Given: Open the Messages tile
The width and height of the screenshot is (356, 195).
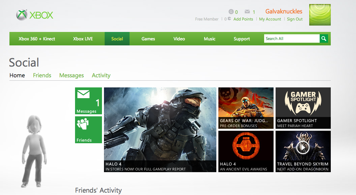Looking at the screenshot, I should [88, 101].
